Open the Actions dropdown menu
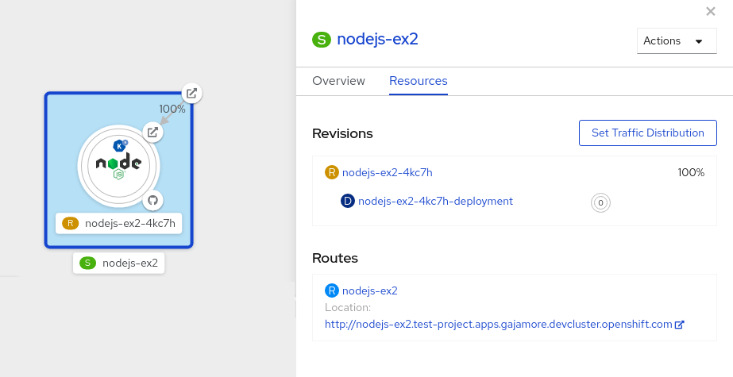 click(x=677, y=41)
